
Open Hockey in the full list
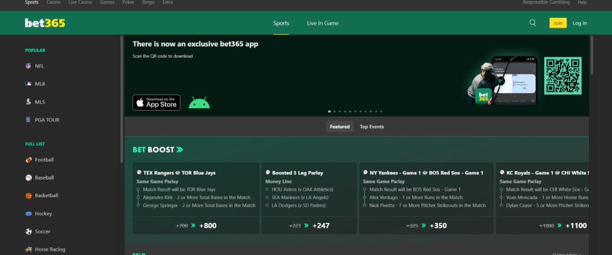coord(43,214)
